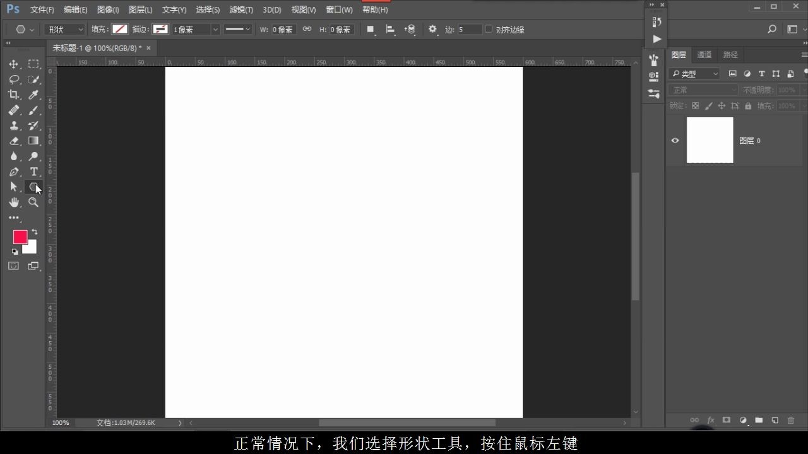Image resolution: width=808 pixels, height=454 pixels.
Task: Open the stroke line type dropdown
Action: click(237, 29)
